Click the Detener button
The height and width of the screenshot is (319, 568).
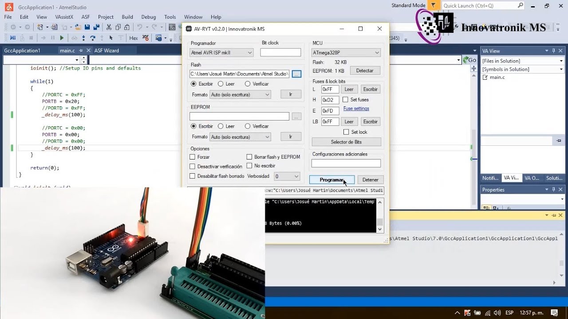[x=370, y=180]
